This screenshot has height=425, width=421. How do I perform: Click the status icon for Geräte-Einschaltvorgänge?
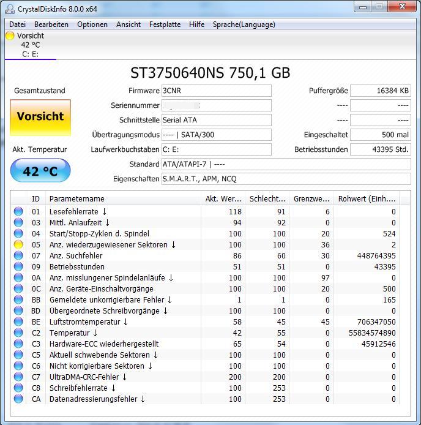pyautogui.click(x=18, y=288)
